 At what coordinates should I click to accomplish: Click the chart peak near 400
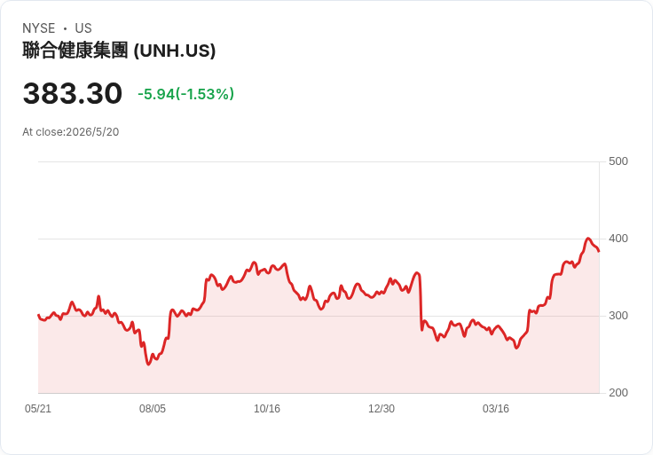588,239
